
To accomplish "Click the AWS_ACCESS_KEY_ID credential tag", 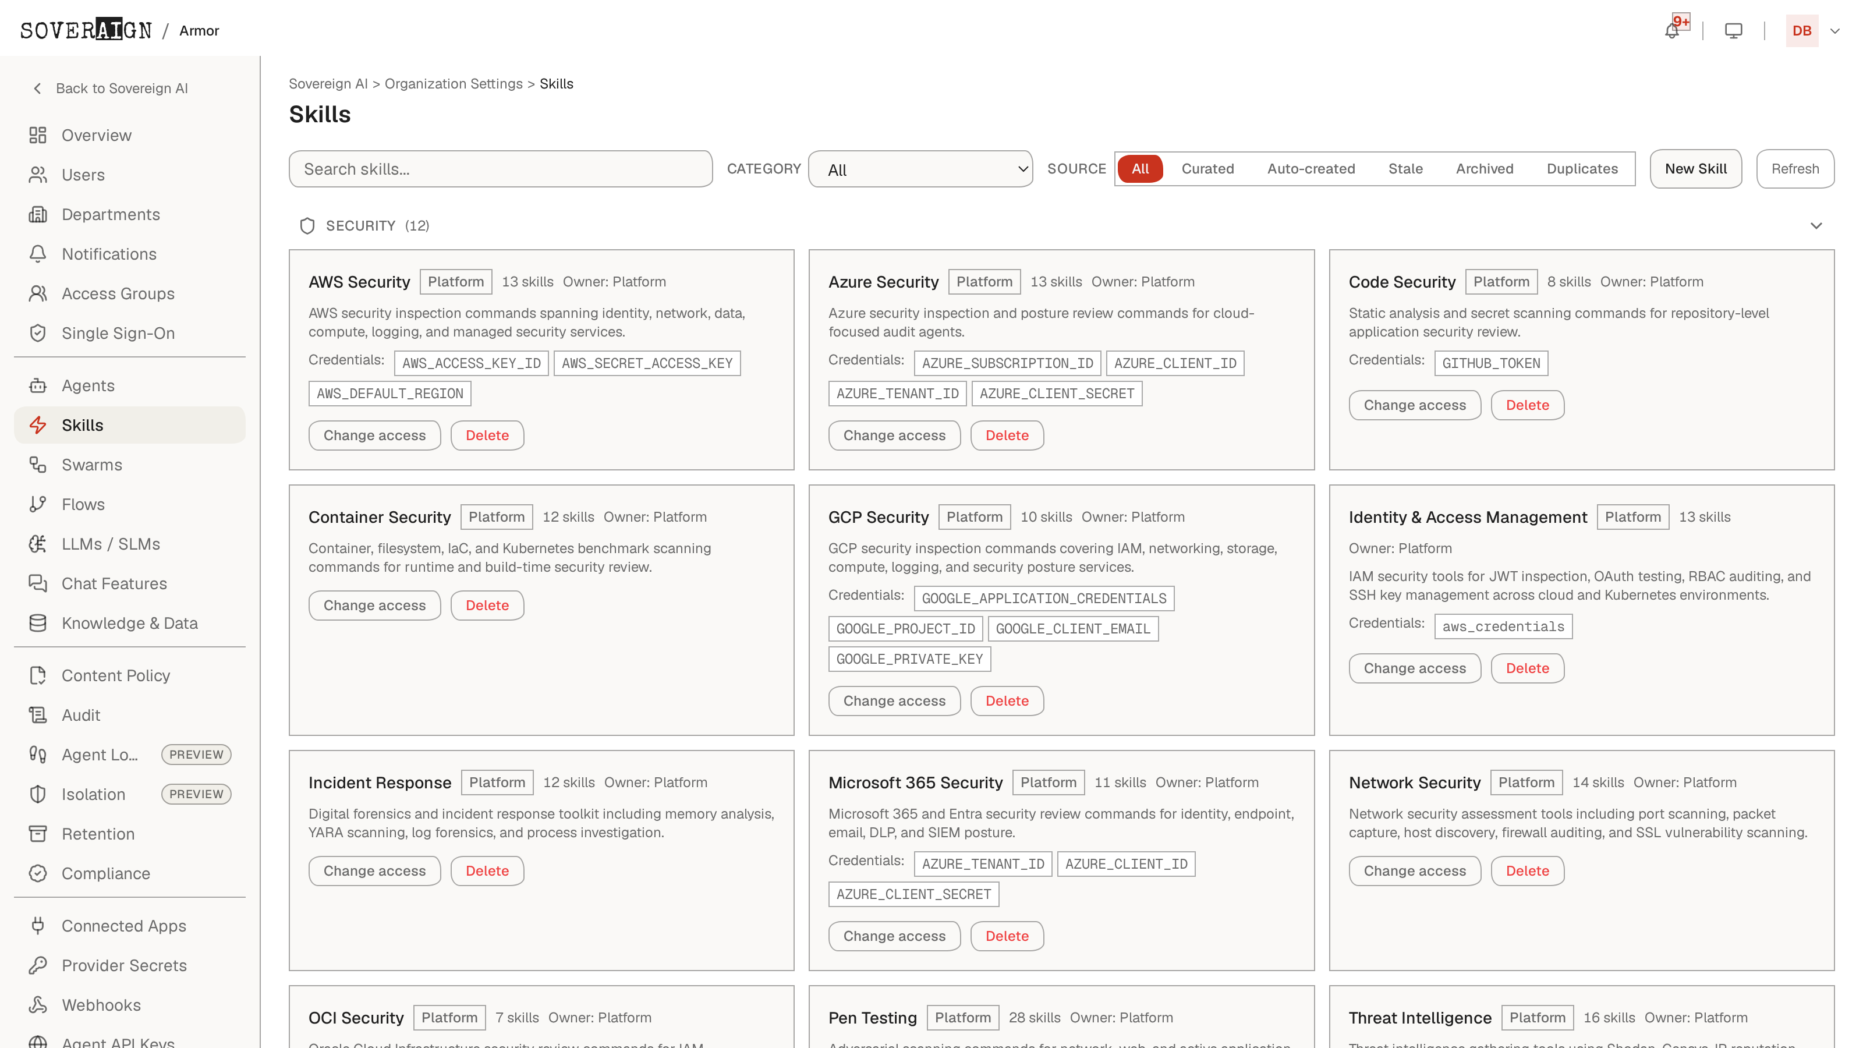I will click(471, 363).
